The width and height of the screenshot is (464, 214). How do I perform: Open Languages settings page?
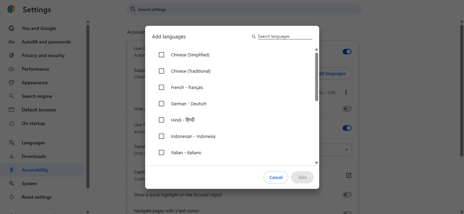point(42,143)
